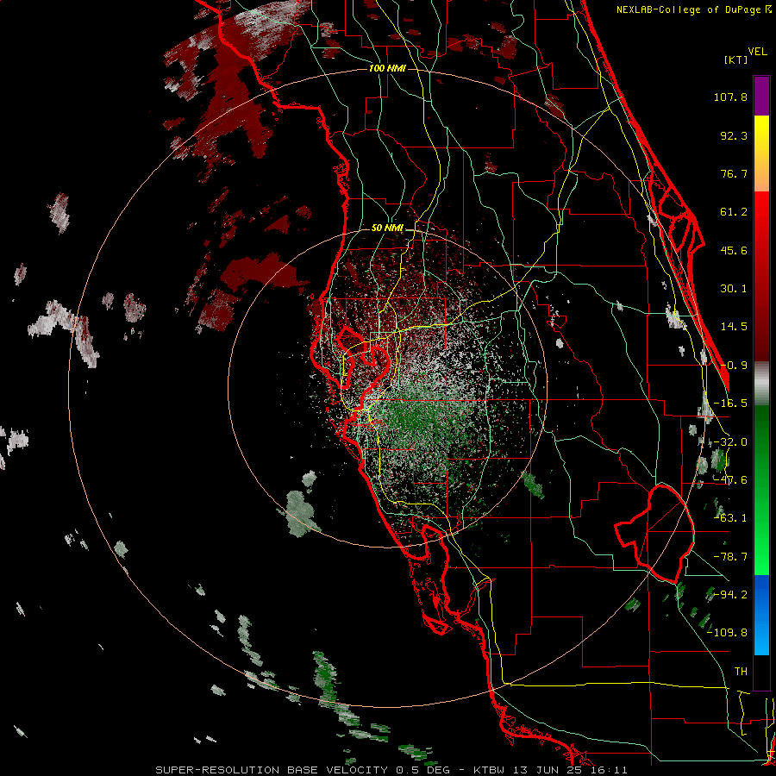
Task: Click the purple top segment of color bar
Action: pyautogui.click(x=761, y=96)
